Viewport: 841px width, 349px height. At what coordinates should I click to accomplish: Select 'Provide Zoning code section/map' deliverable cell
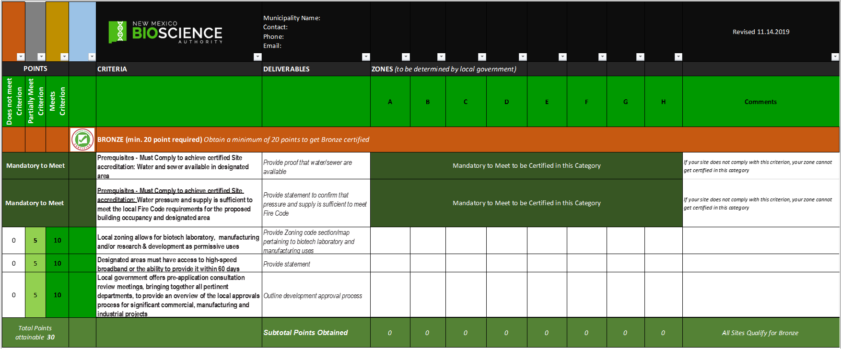316,240
